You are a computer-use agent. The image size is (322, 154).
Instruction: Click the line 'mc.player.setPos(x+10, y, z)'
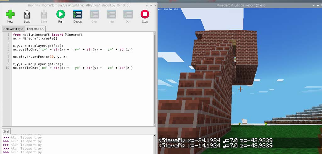40,57
